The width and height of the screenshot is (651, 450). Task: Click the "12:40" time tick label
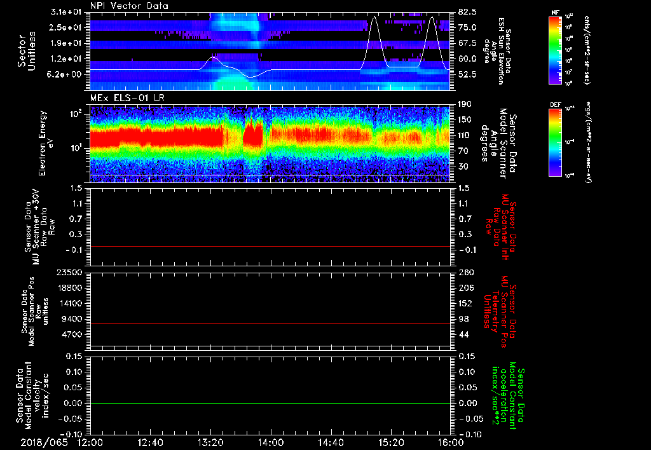click(150, 442)
